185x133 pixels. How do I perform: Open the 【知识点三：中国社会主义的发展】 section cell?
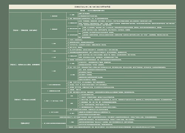coord(25,99)
